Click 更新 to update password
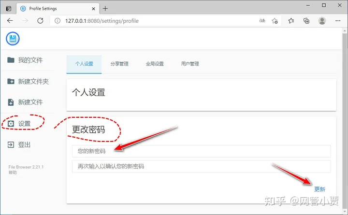Image resolution: width=348 pixels, height=215 pixels. coord(320,189)
